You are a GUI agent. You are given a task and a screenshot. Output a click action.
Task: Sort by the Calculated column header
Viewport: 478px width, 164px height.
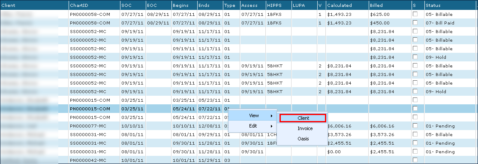347,5
